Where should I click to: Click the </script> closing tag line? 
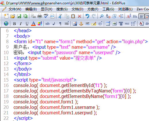23,118
